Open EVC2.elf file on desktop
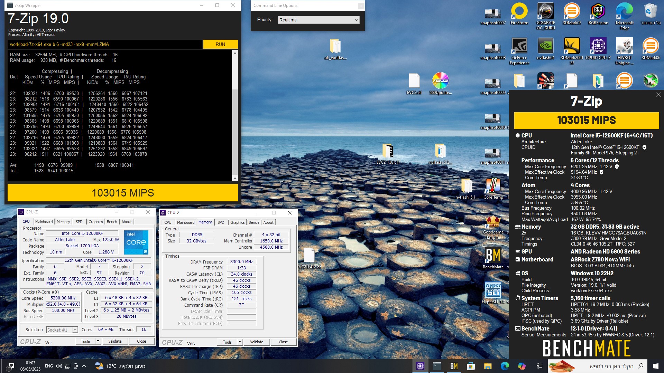664x373 pixels. tap(414, 84)
